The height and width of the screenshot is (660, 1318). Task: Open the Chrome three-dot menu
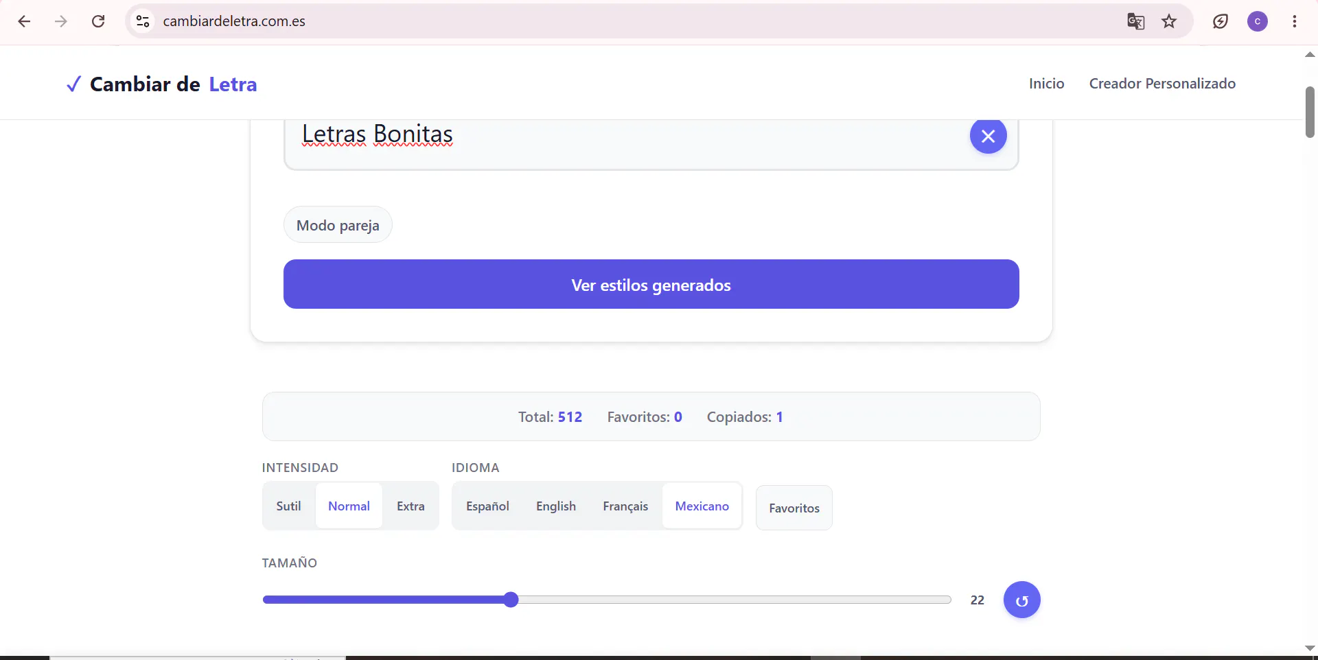(x=1295, y=21)
